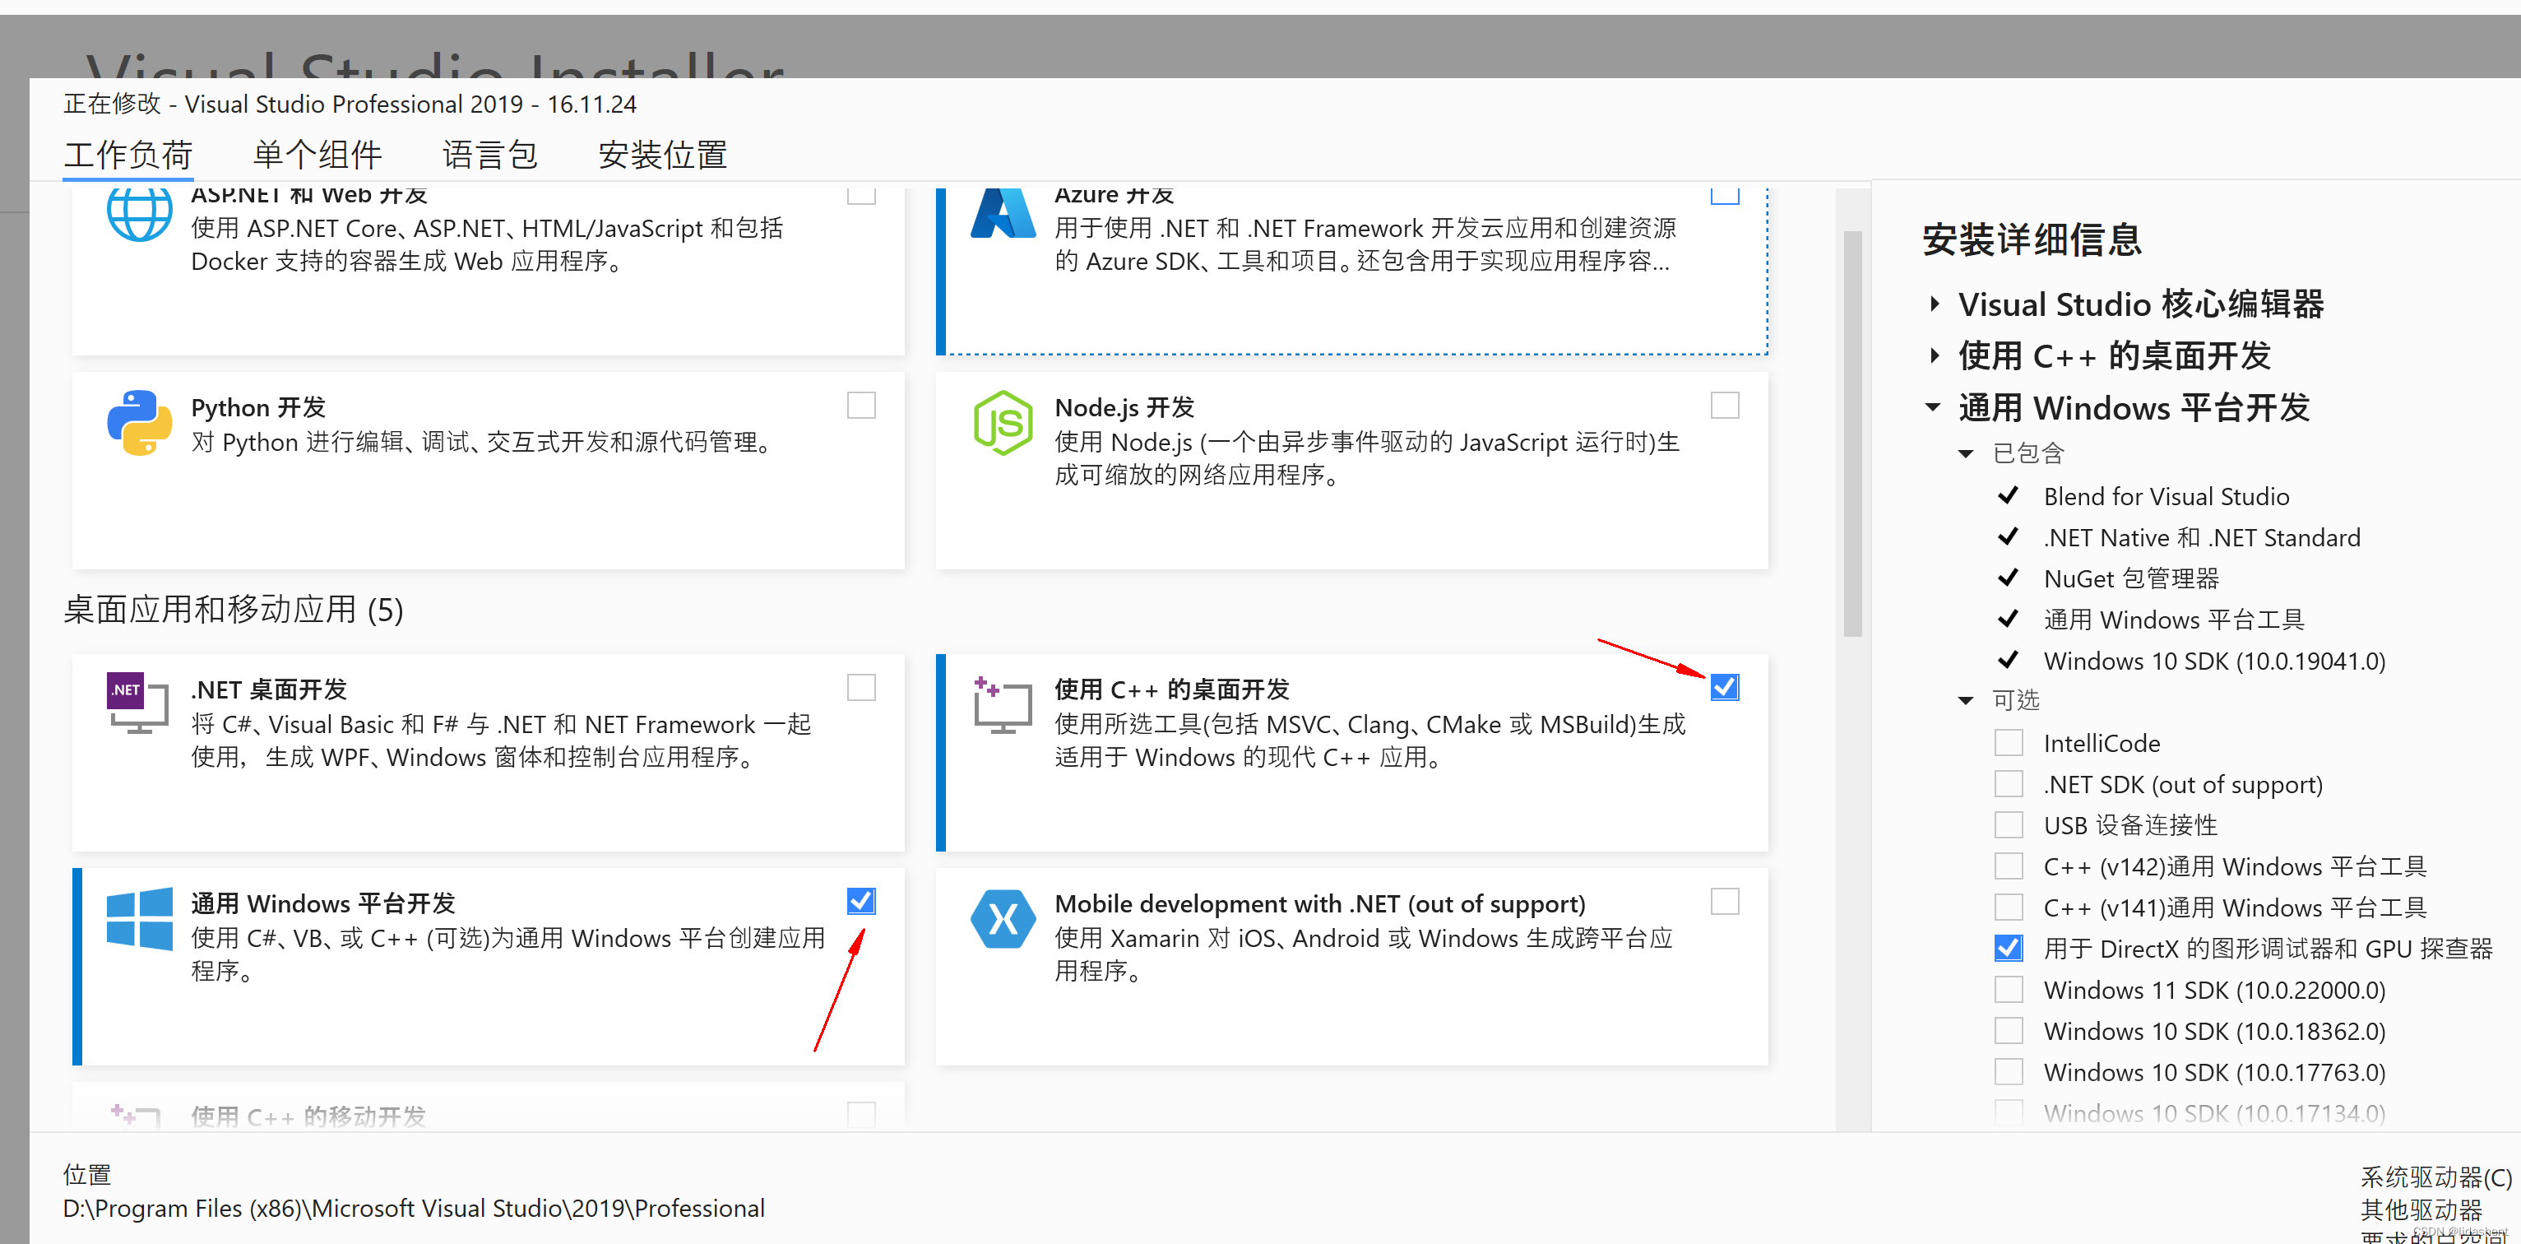Expand the C++ desktop development details

(x=1935, y=355)
